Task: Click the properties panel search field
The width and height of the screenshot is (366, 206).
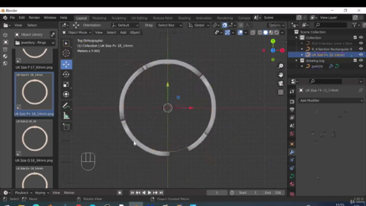Action: pos(326,81)
